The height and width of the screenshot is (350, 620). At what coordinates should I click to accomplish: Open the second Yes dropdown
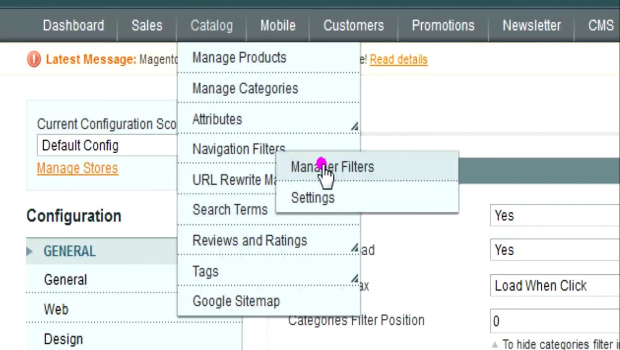click(555, 250)
